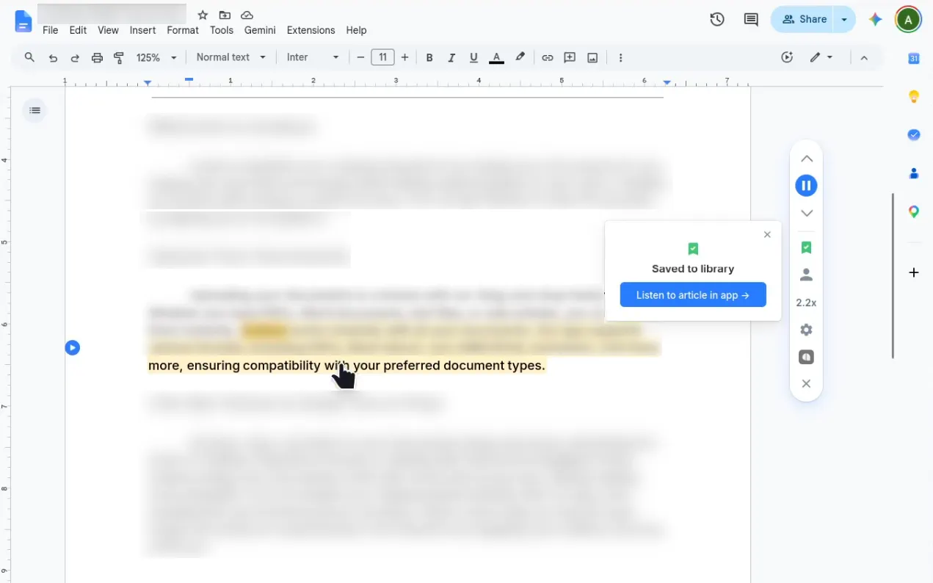Close Saved to library popup

point(767,235)
